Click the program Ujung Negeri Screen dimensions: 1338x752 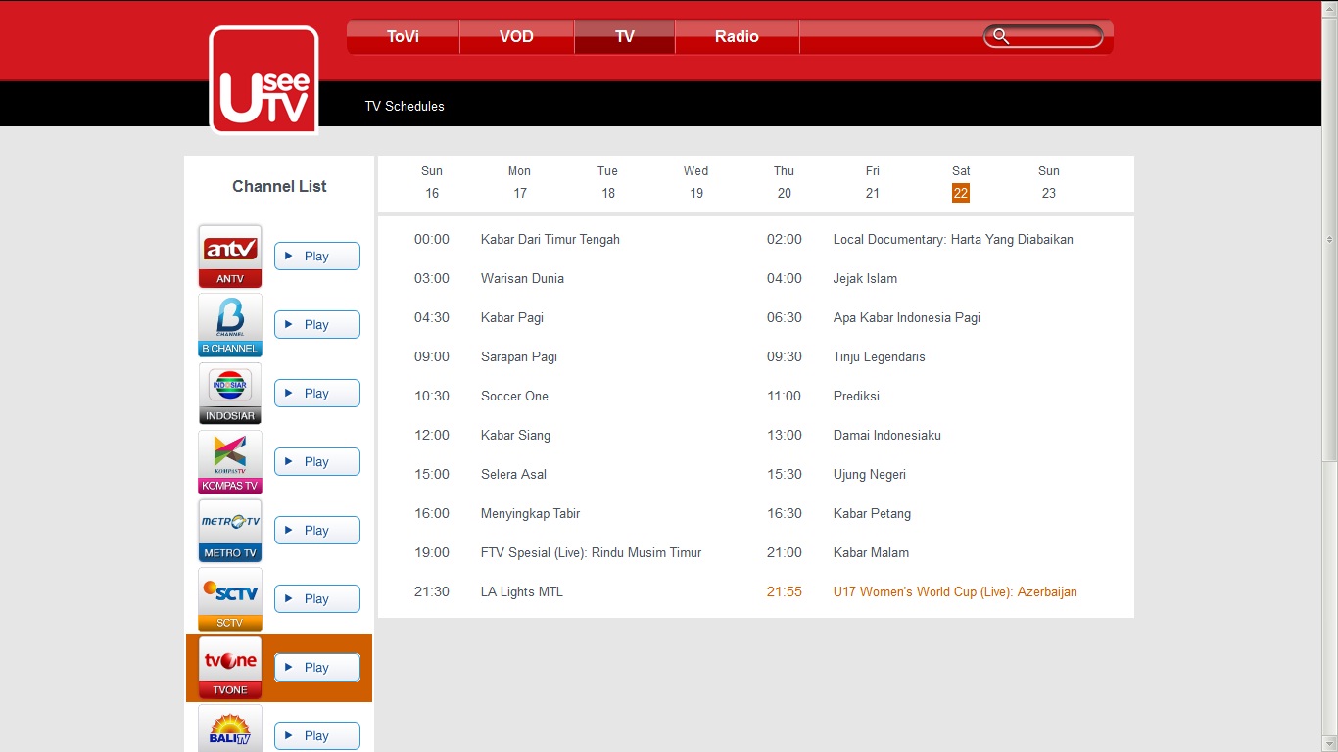pyautogui.click(x=870, y=474)
